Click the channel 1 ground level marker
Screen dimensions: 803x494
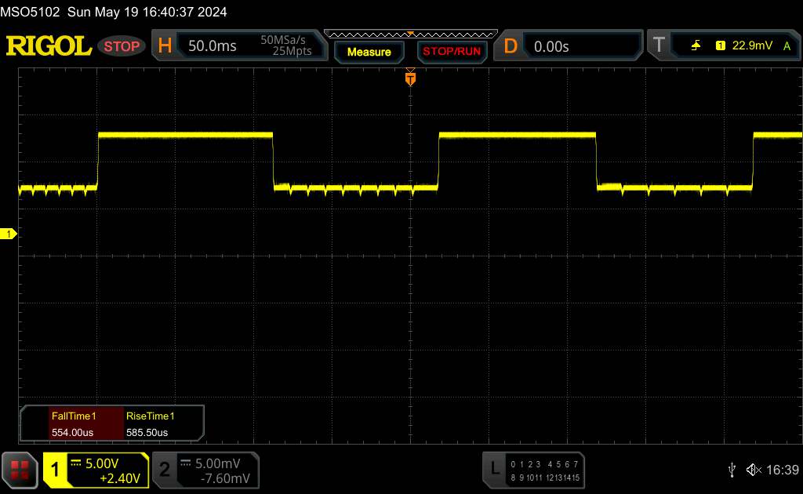coord(9,234)
